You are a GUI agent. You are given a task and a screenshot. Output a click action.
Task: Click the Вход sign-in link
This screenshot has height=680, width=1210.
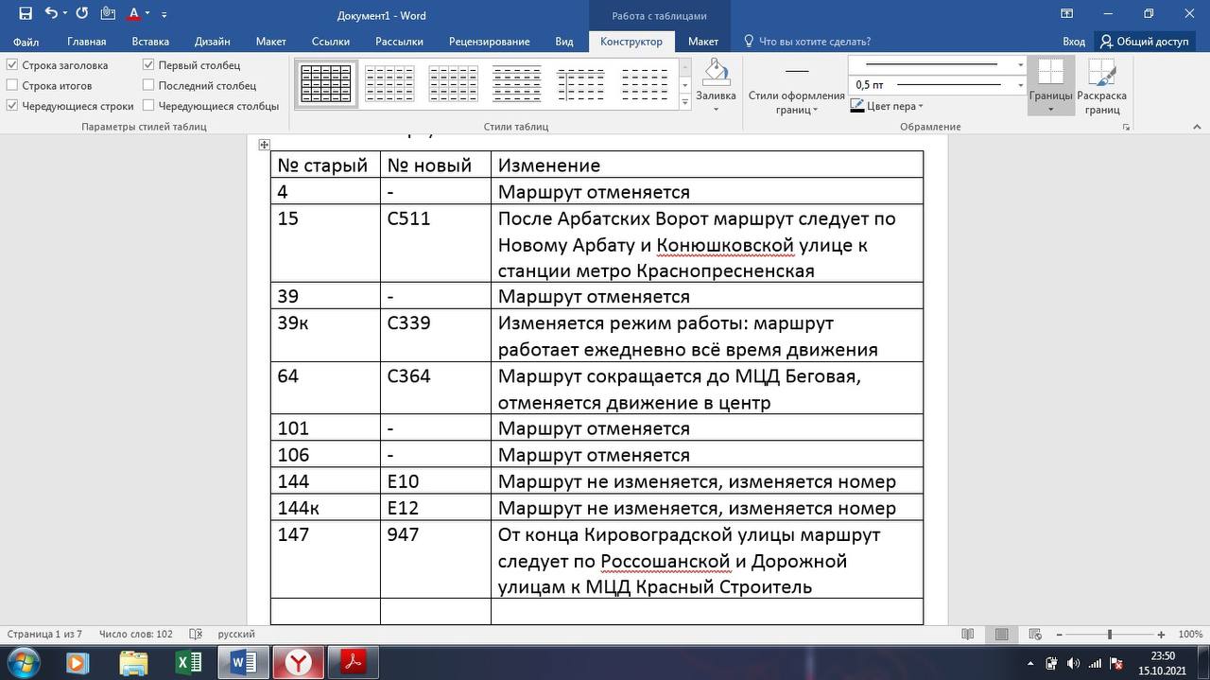(x=1074, y=42)
